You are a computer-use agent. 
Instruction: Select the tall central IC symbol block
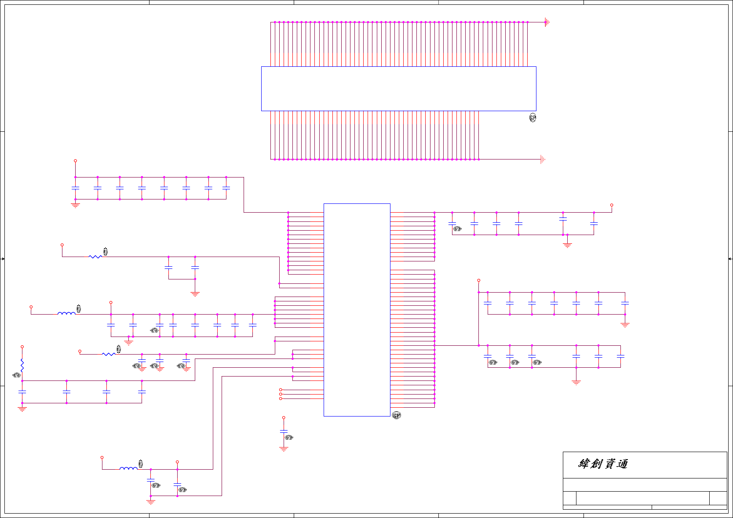point(357,310)
